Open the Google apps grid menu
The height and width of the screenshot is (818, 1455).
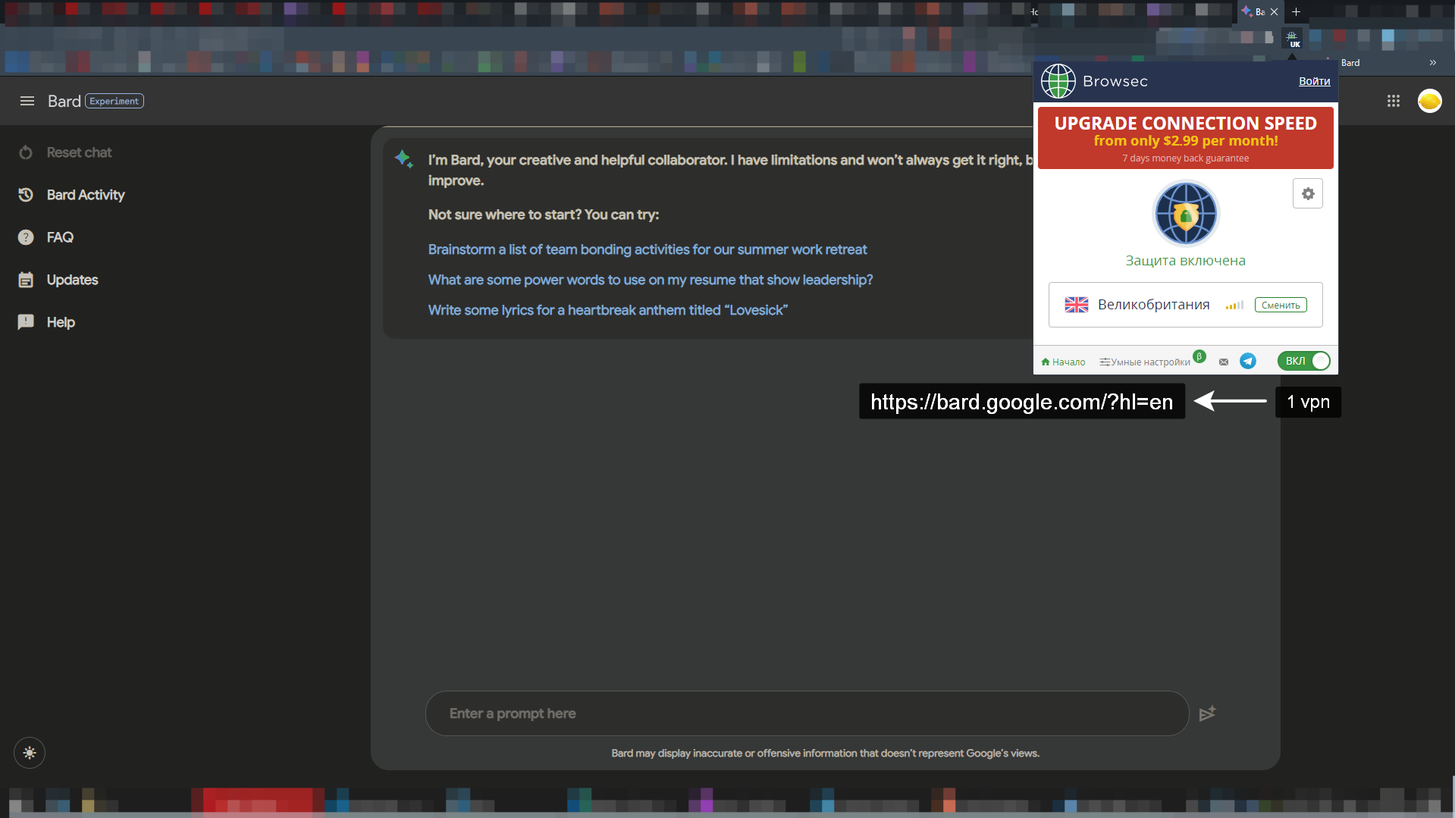tap(1394, 100)
